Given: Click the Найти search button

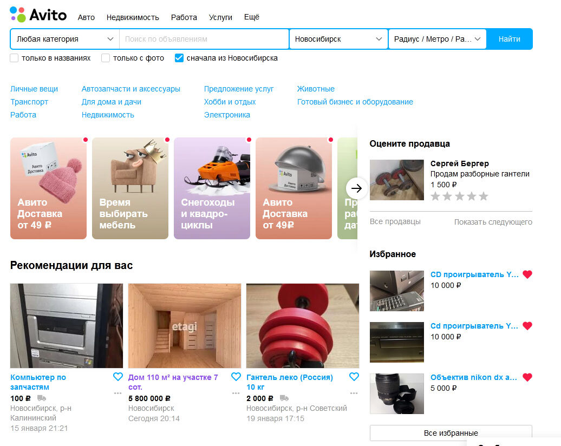Looking at the screenshot, I should (509, 39).
